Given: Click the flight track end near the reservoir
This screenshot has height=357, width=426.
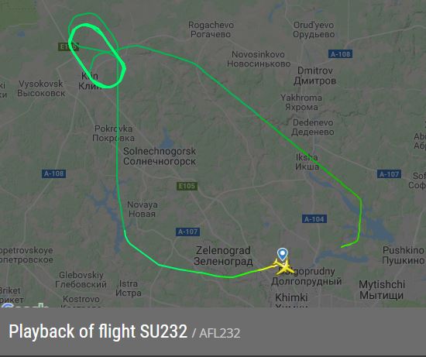Looking at the screenshot, I should pyautogui.click(x=342, y=247).
